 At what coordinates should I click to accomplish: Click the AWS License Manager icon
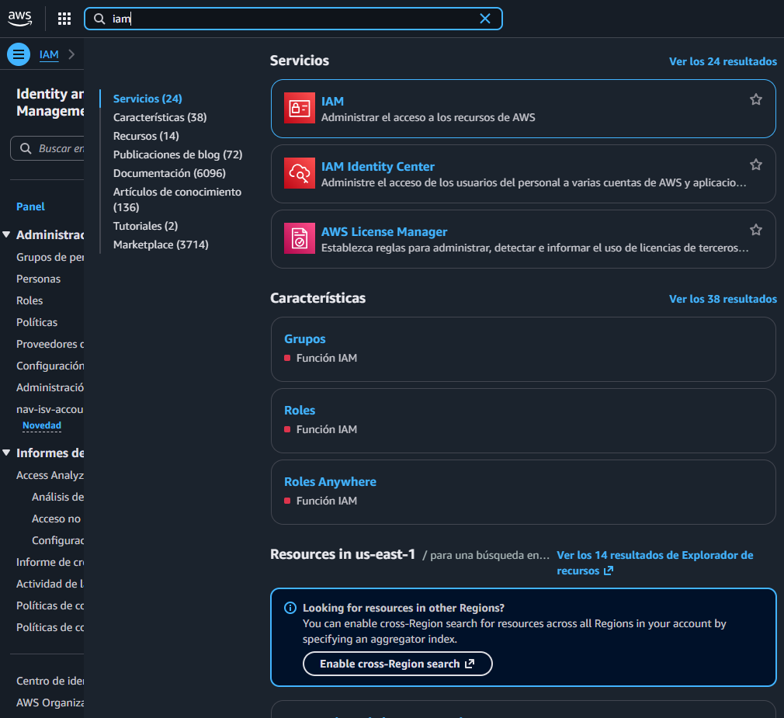tap(299, 239)
